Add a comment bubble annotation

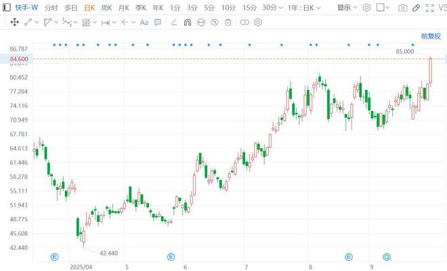[x=158, y=22]
